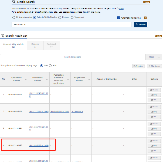
Task: Click the Help icon beside Simple Search
Action: (x=146, y=2)
